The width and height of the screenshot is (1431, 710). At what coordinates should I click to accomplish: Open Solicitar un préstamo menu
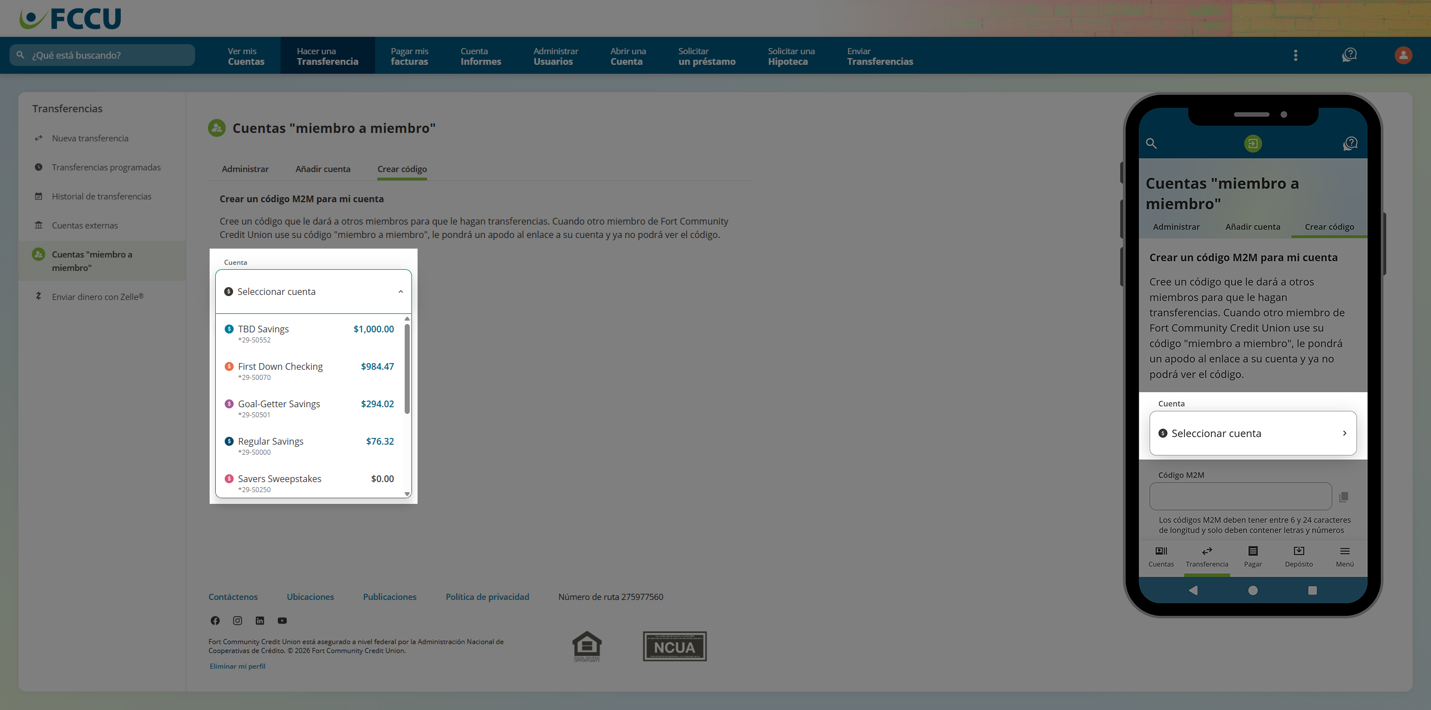pyautogui.click(x=707, y=56)
